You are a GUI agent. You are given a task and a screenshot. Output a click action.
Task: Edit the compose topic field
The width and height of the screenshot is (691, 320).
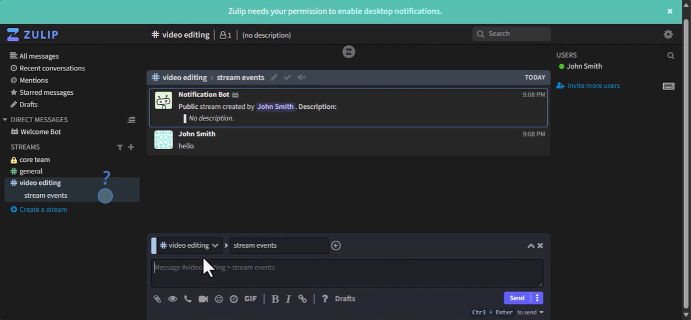(279, 246)
